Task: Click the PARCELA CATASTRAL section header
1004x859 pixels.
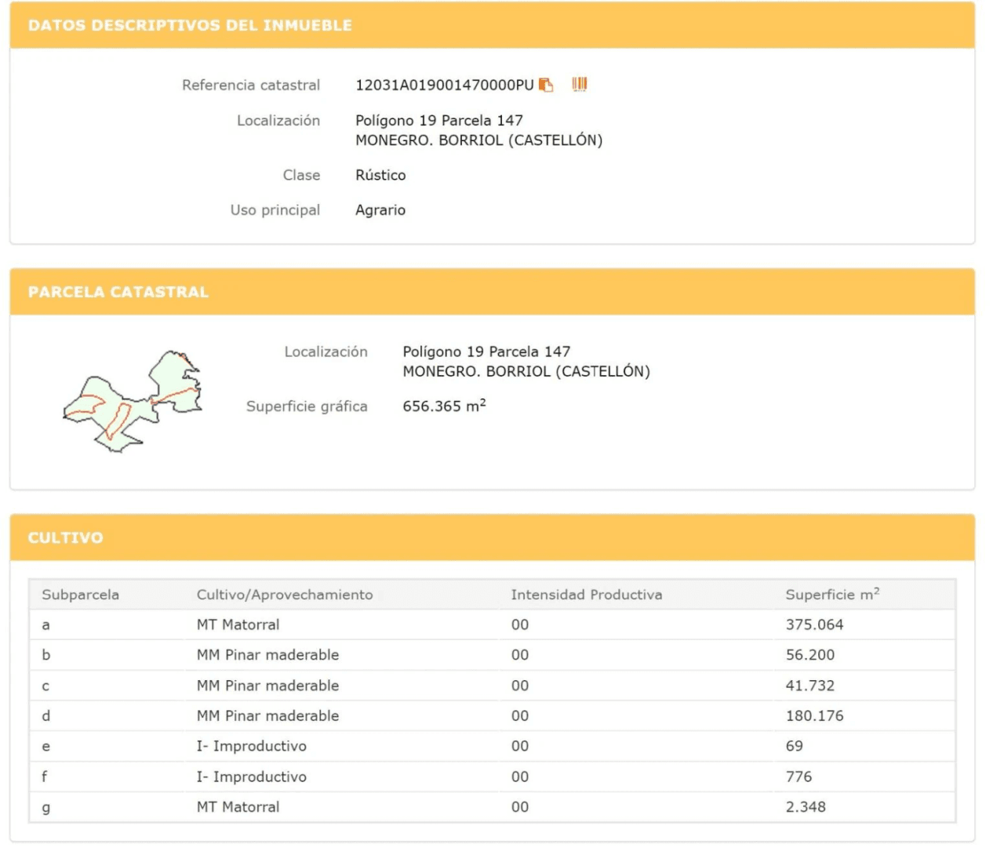Action: 118,292
